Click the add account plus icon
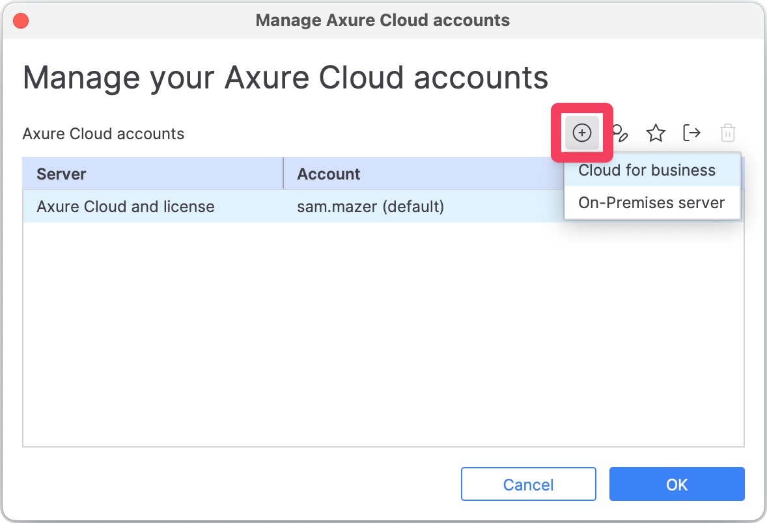This screenshot has width=767, height=523. (x=581, y=133)
